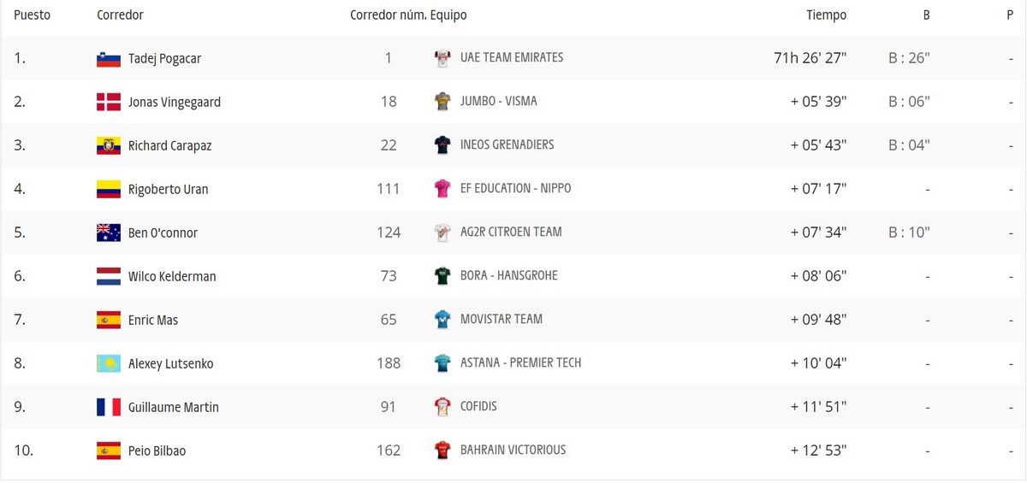The width and height of the screenshot is (1027, 483).
Task: Click the Jumbo-Visma yellow jersey icon
Action: coord(442,102)
